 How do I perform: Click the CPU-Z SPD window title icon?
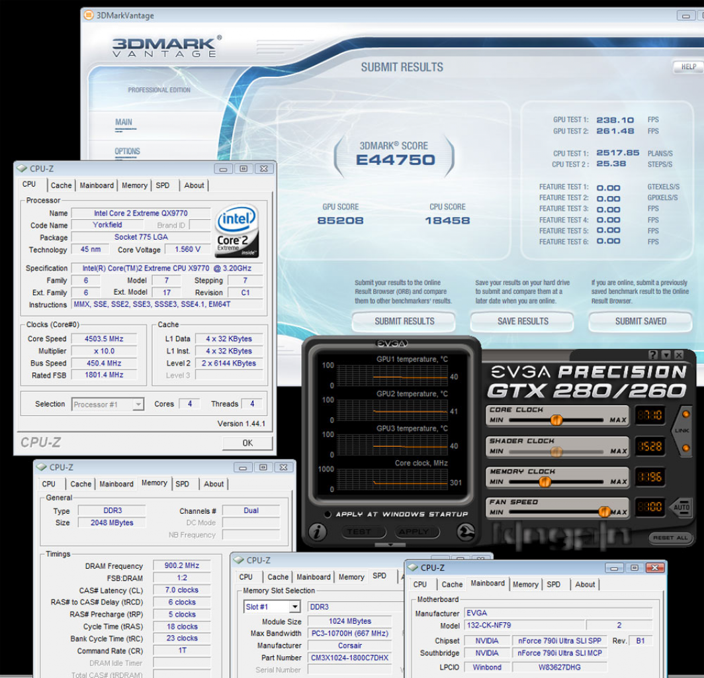(x=238, y=560)
